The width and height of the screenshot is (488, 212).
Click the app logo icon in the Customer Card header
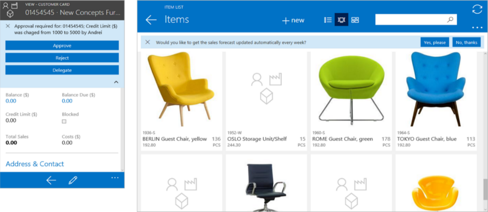pos(10,9)
